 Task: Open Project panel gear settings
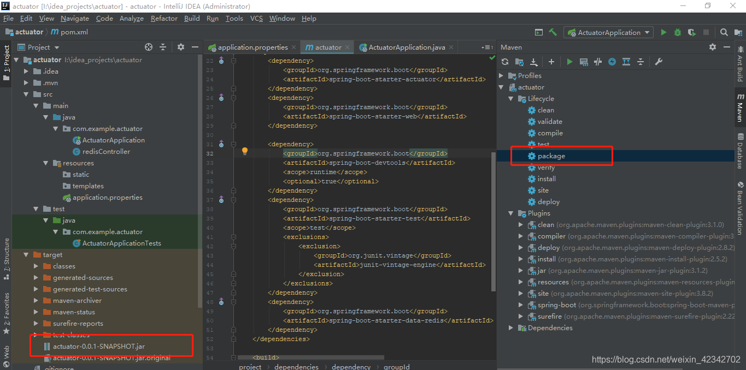point(181,47)
